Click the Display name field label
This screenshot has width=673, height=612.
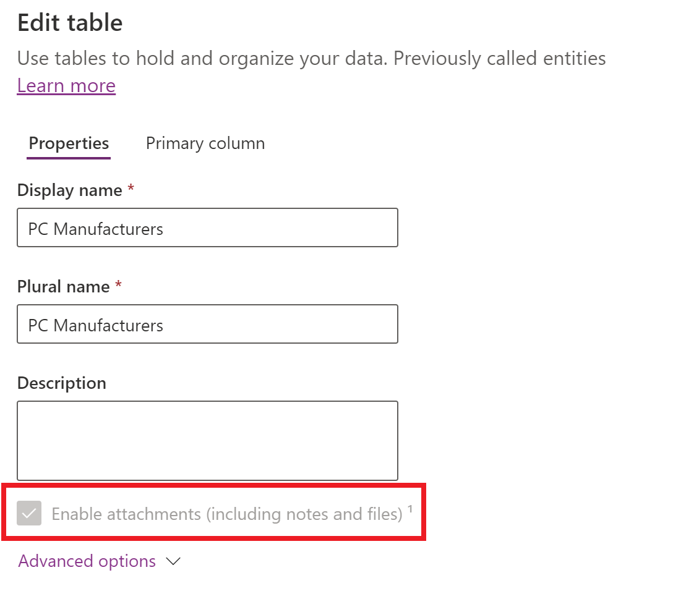click(69, 190)
